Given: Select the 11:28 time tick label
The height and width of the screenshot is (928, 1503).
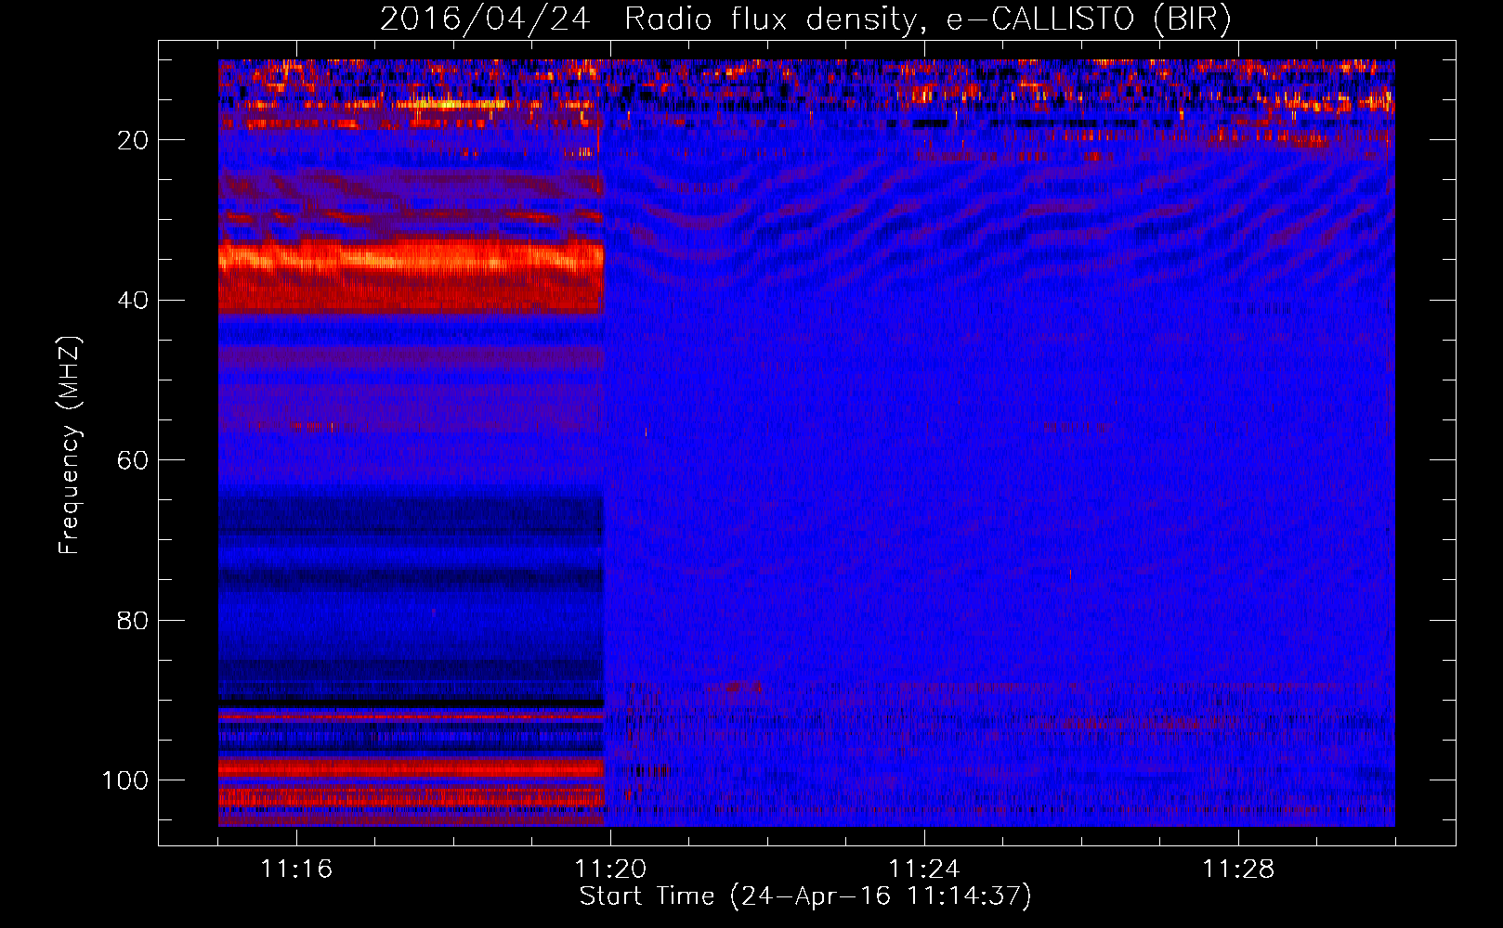Looking at the screenshot, I should [1238, 869].
